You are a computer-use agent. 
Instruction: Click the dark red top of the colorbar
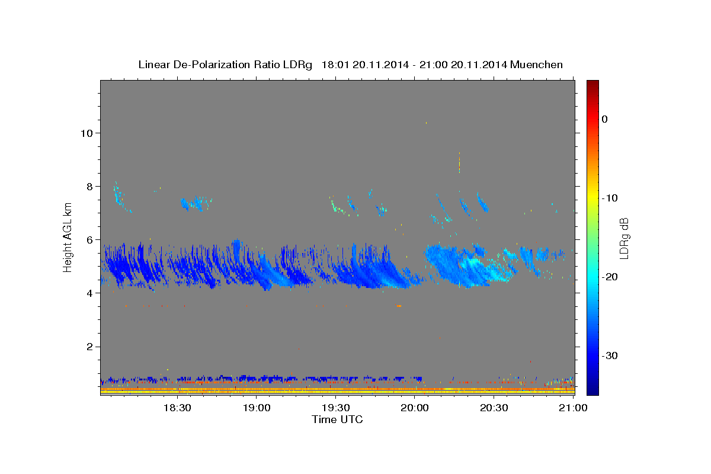tap(592, 84)
